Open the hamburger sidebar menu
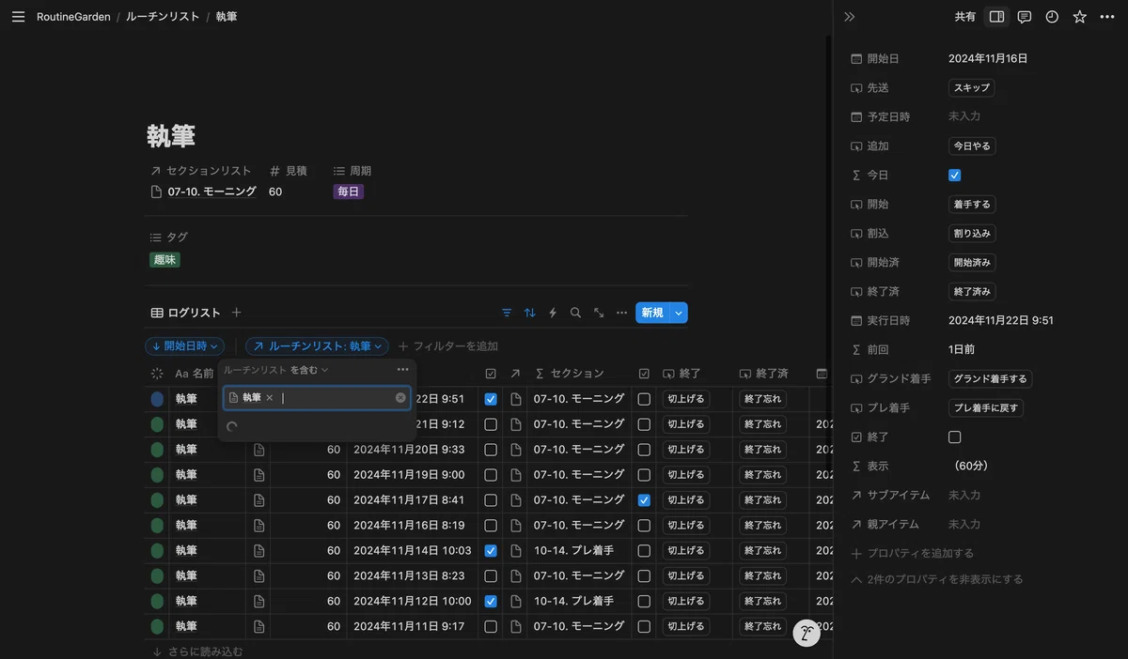 pyautogui.click(x=18, y=17)
